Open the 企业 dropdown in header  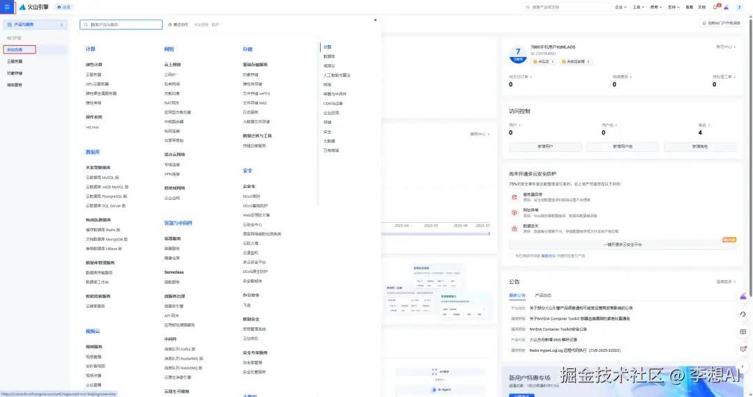pos(621,7)
